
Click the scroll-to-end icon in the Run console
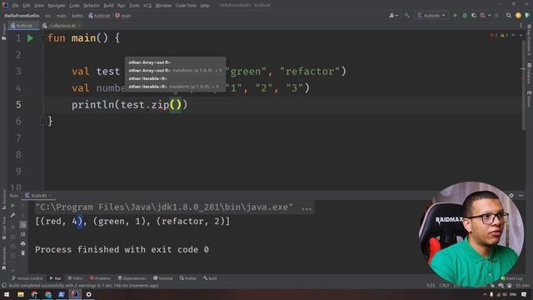coord(22,234)
